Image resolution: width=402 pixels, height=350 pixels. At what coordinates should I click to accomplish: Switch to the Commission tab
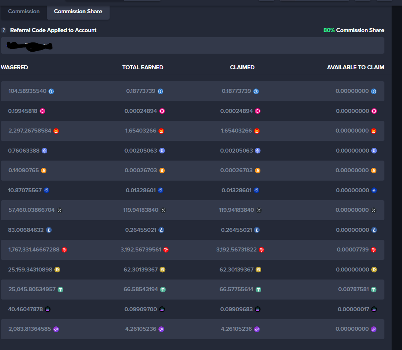pyautogui.click(x=24, y=11)
